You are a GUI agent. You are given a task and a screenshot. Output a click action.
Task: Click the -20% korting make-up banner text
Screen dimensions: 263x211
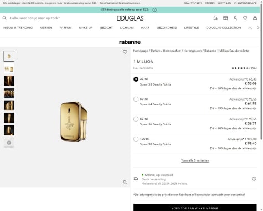pyautogui.click(x=125, y=9)
